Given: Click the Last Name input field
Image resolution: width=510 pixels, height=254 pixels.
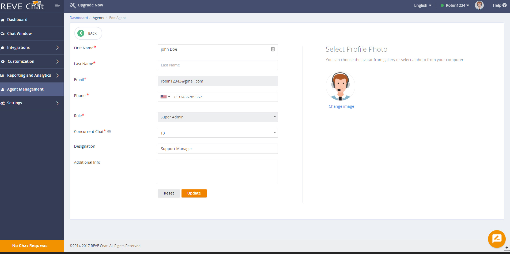Looking at the screenshot, I should 218,65.
